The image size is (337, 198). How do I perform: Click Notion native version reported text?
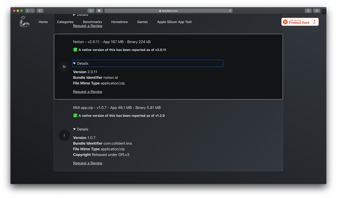coord(122,50)
